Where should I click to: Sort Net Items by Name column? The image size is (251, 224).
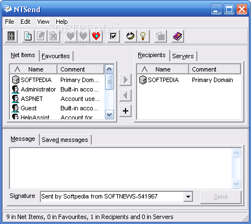tap(34, 69)
